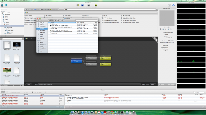This screenshot has width=206, height=115.
Task: Select Downloads in Finder sidebar
Action: point(42,32)
